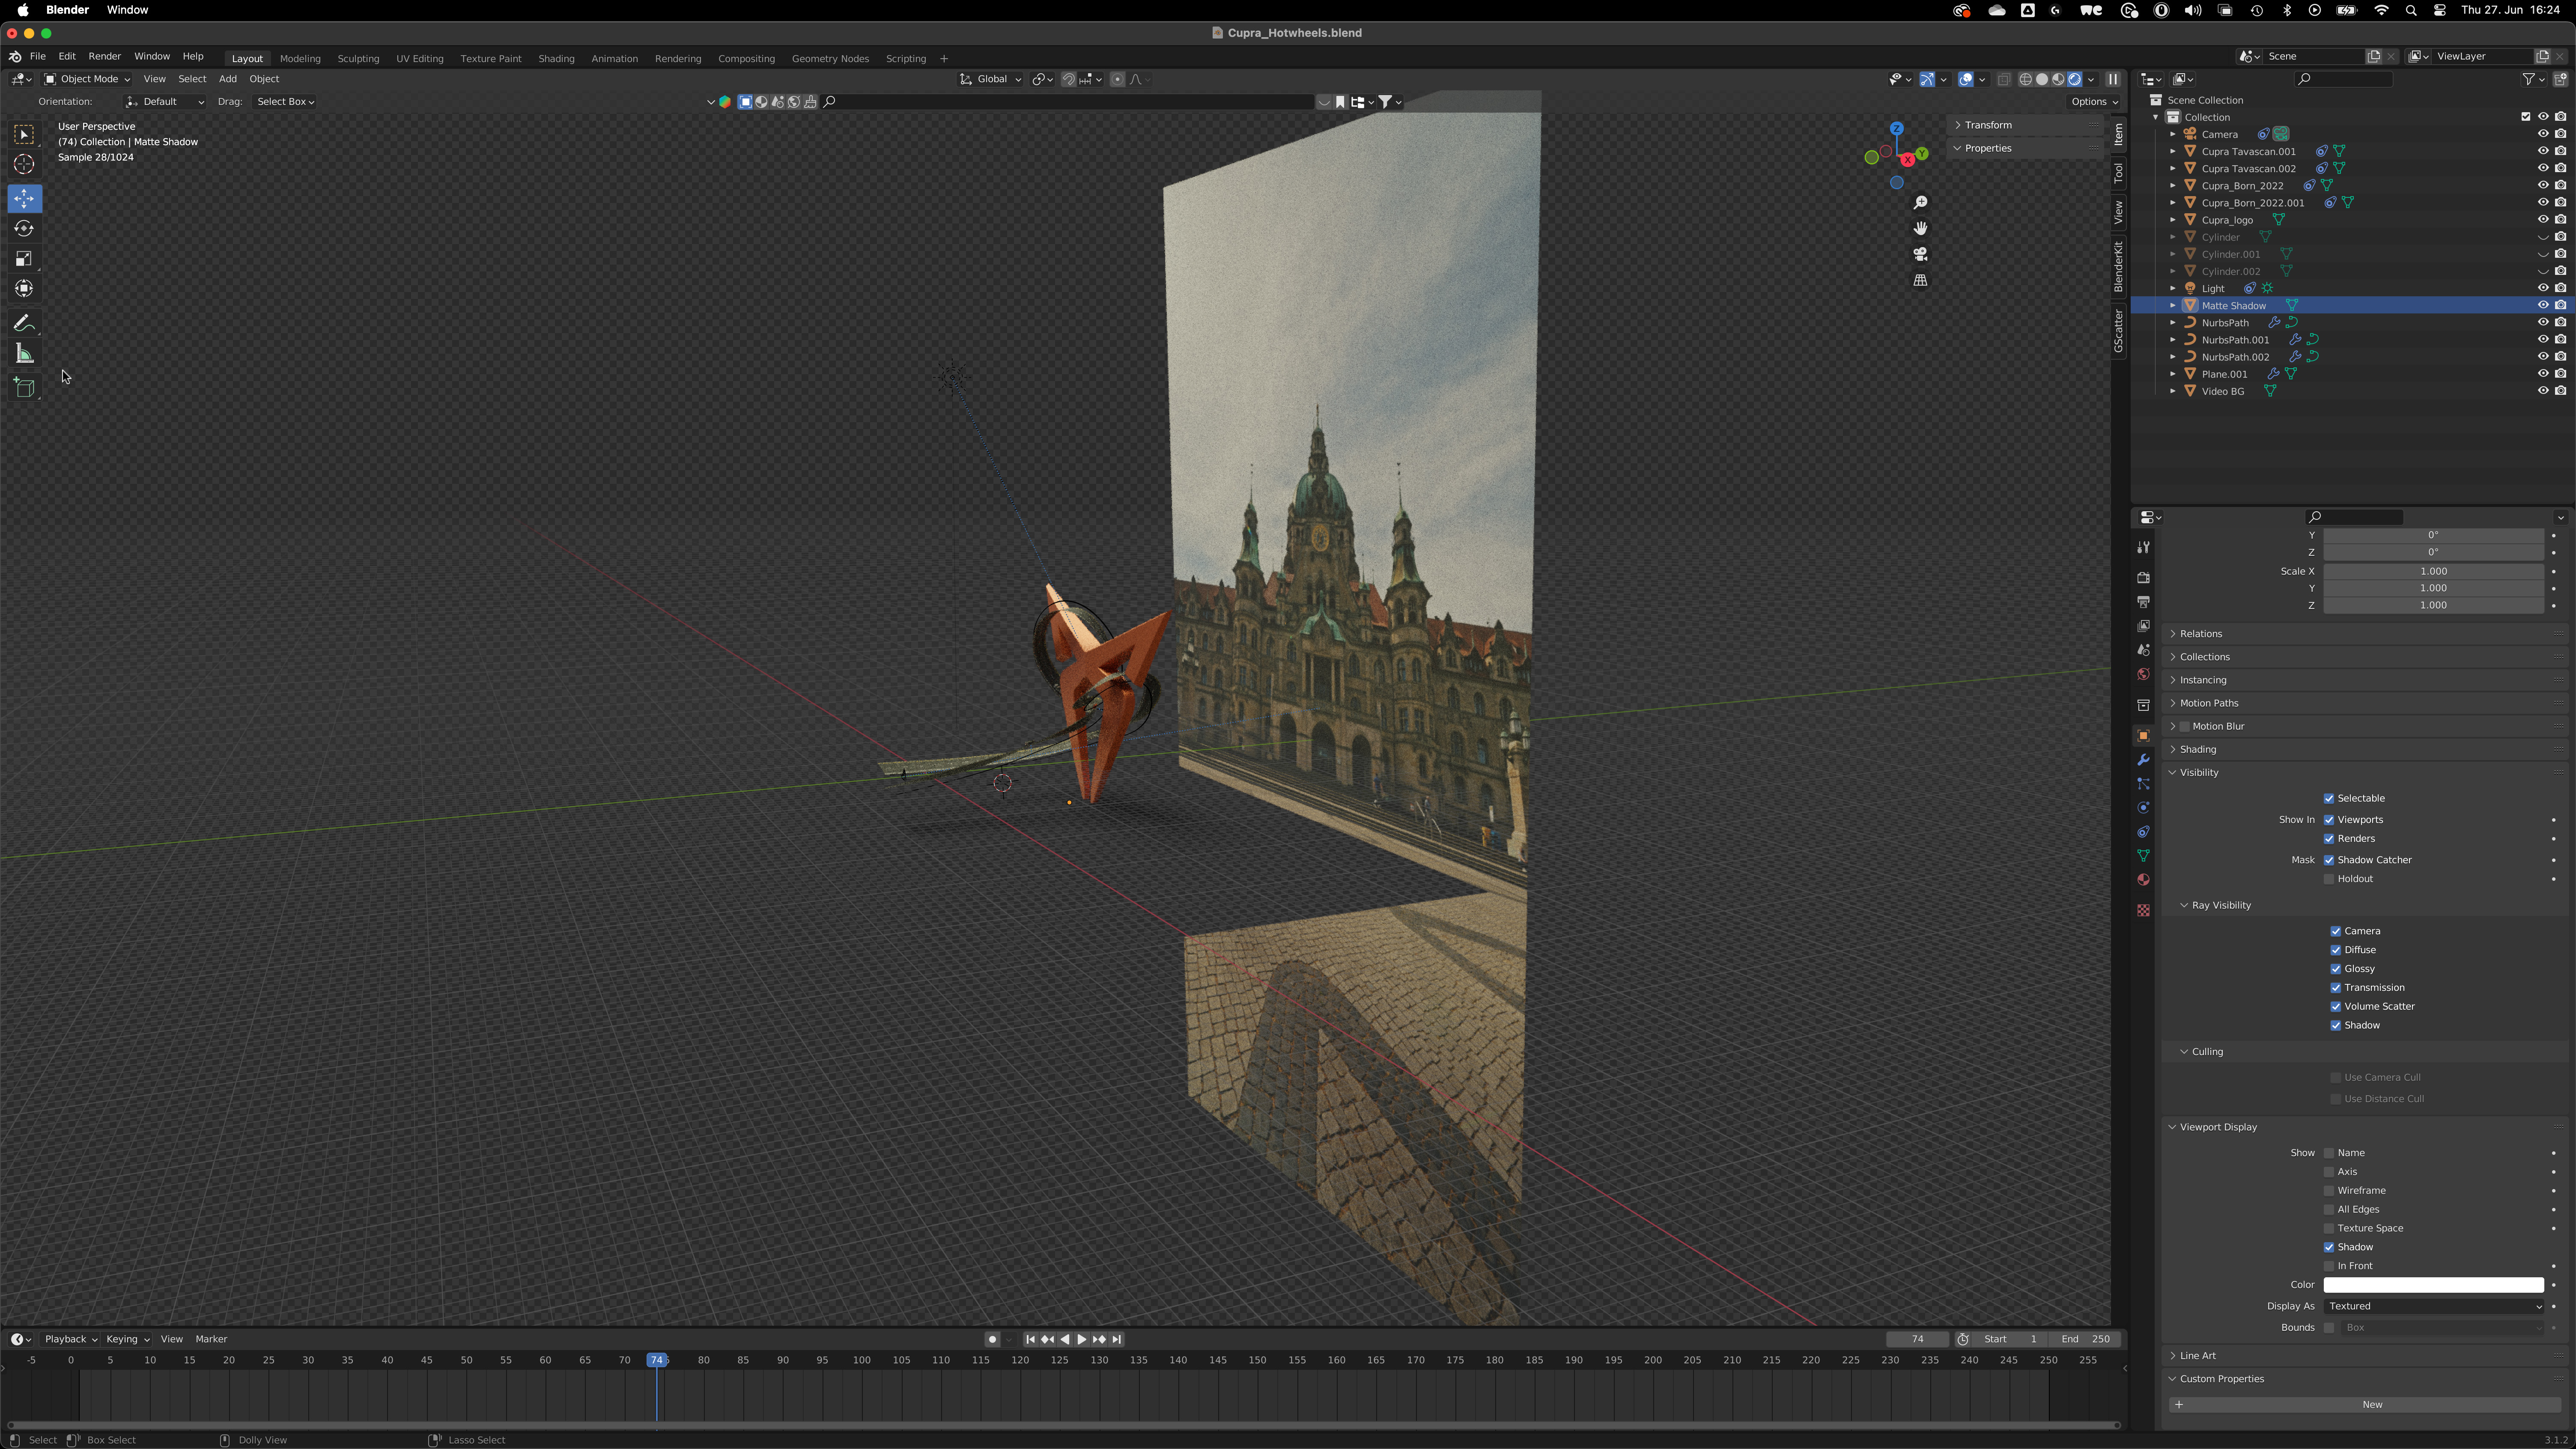Screen dimensions: 2576x1449
Task: Open the Add menu in viewport header
Action: (x=228, y=79)
